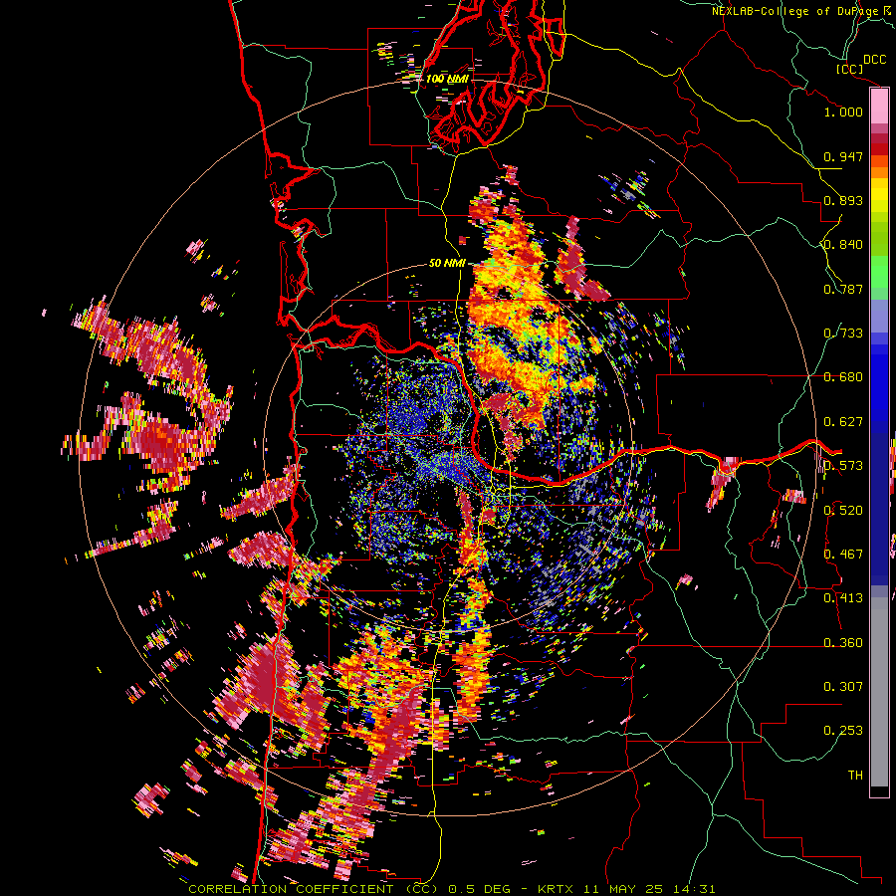The width and height of the screenshot is (896, 896).
Task: Click the 0.733 scale value
Action: click(843, 334)
